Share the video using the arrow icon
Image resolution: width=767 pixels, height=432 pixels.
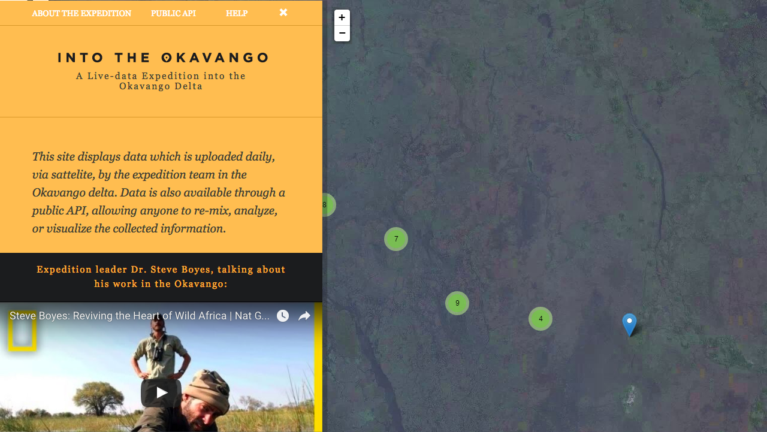(x=304, y=316)
